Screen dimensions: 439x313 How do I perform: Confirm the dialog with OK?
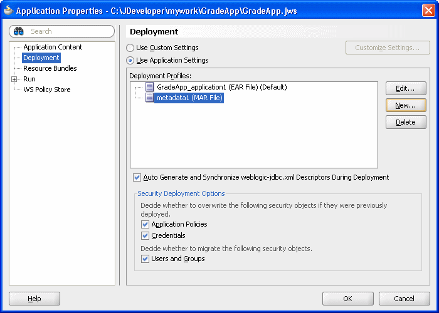(x=347, y=299)
